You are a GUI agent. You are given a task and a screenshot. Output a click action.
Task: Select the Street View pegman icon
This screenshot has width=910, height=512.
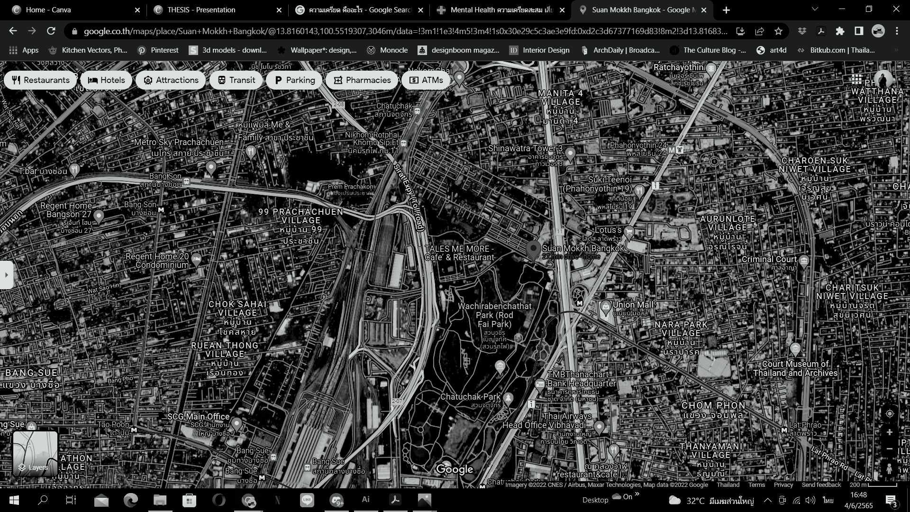pyautogui.click(x=889, y=469)
